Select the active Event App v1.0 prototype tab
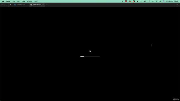This screenshot has height=101, width=180. (x=37, y=5)
